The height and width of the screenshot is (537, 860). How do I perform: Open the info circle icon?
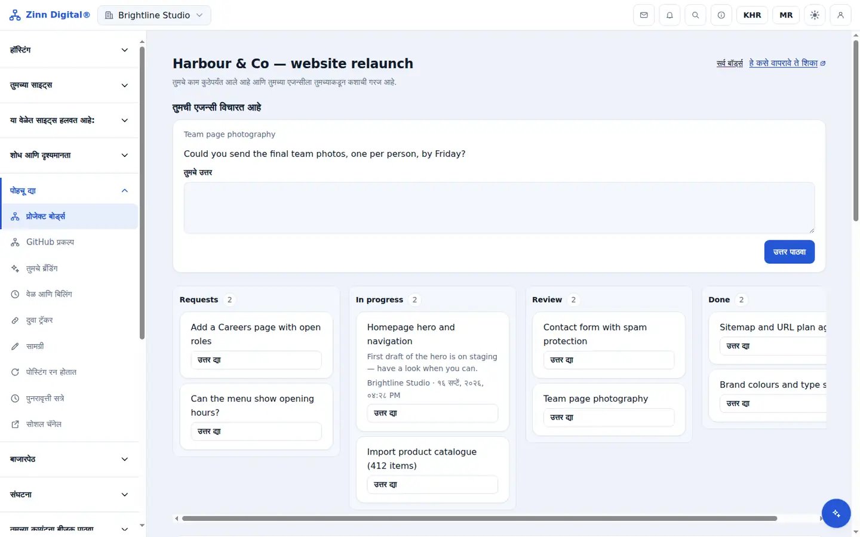[721, 15]
